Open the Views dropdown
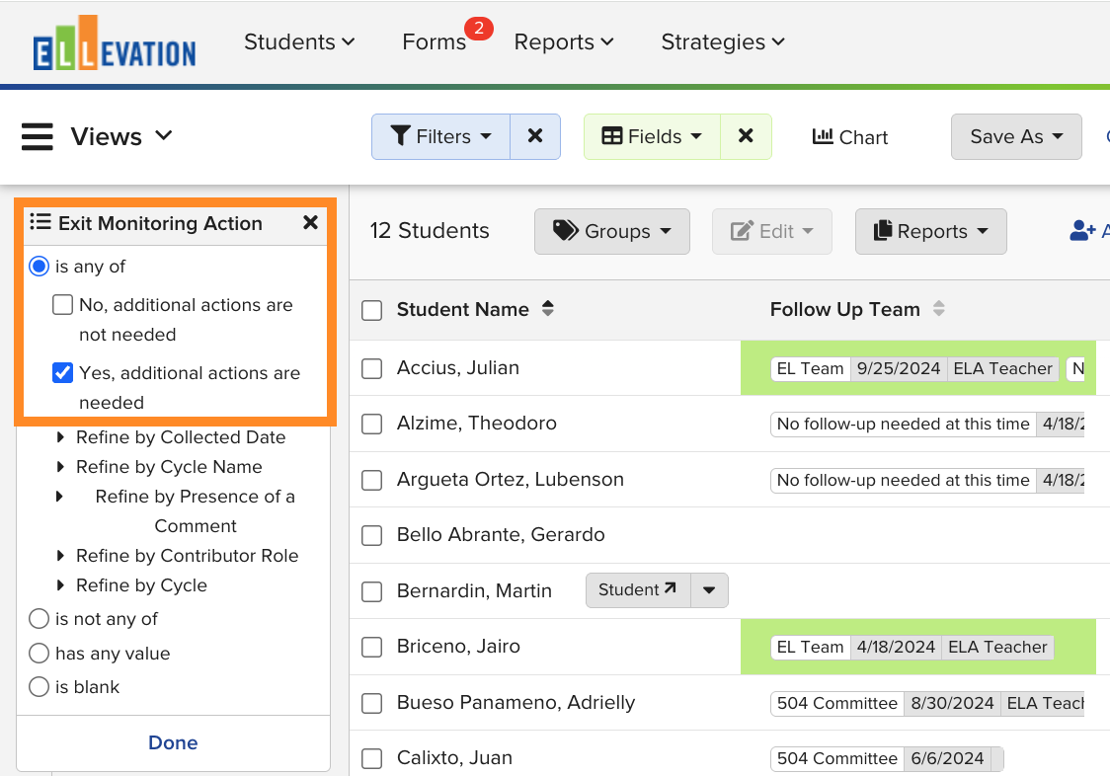Image resolution: width=1110 pixels, height=776 pixels. [x=121, y=136]
